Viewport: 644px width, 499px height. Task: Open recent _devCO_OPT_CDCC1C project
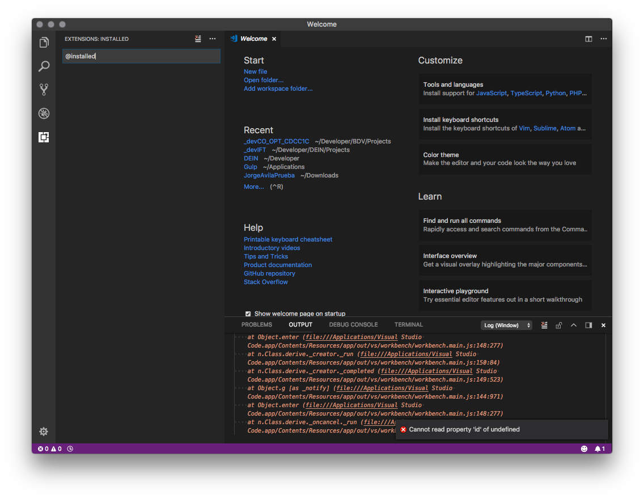click(277, 141)
